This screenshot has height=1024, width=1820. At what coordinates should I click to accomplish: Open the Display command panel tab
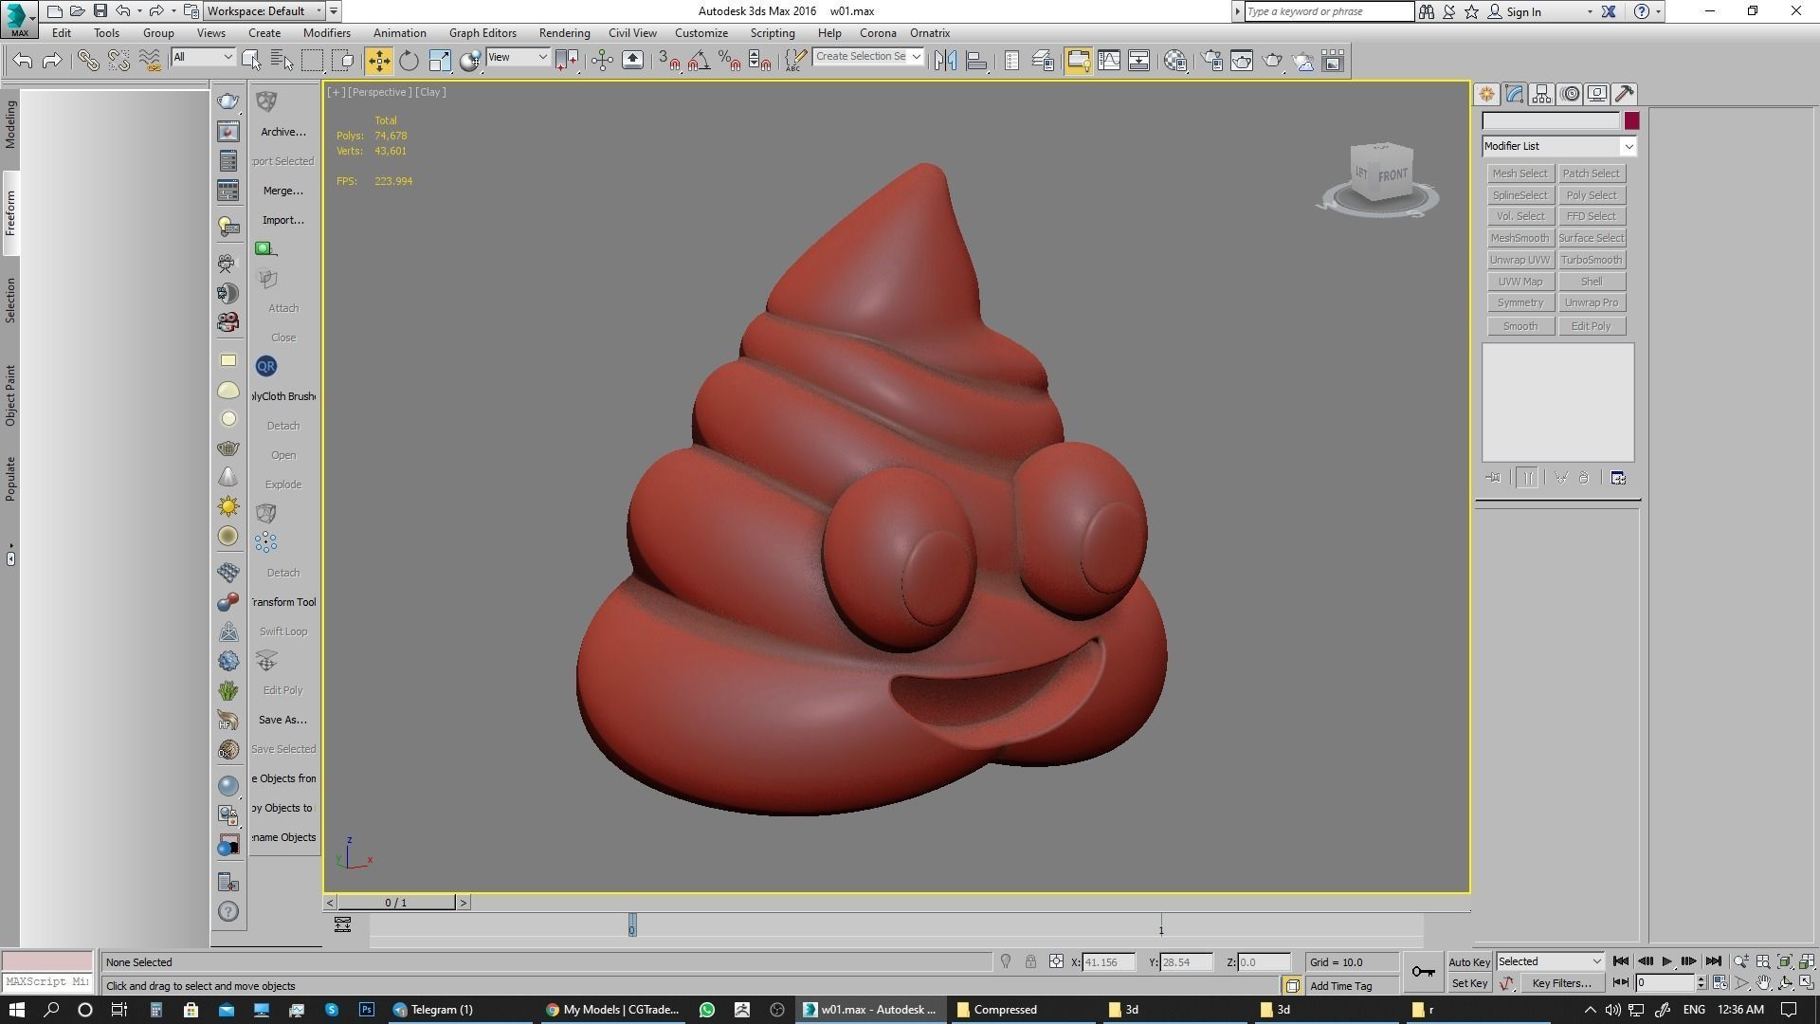point(1597,94)
